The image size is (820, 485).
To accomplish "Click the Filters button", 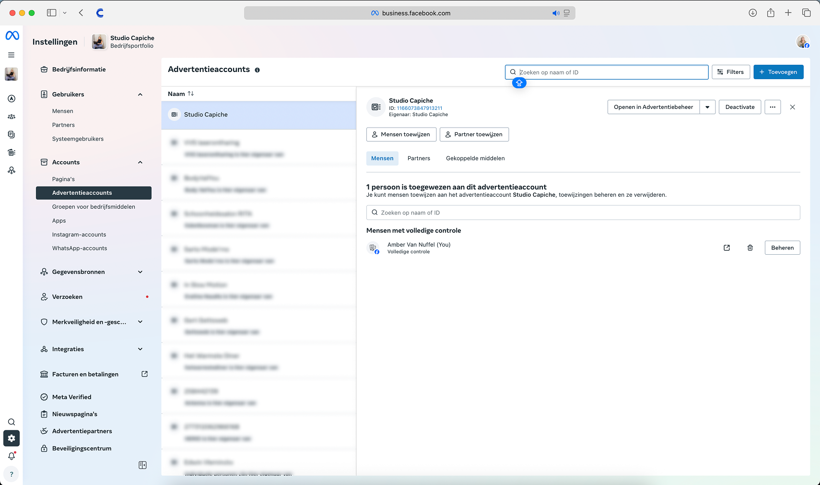I will (731, 72).
